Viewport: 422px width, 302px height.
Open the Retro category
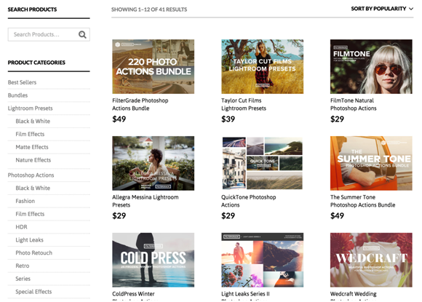[x=23, y=266]
